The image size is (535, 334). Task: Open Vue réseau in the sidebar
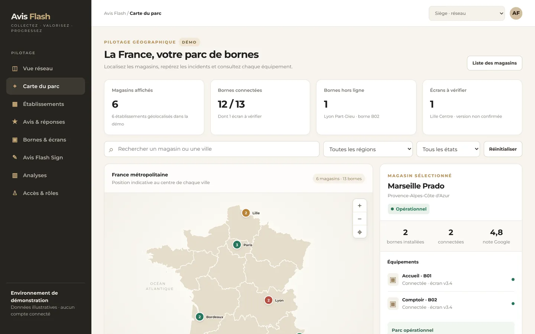click(45, 68)
